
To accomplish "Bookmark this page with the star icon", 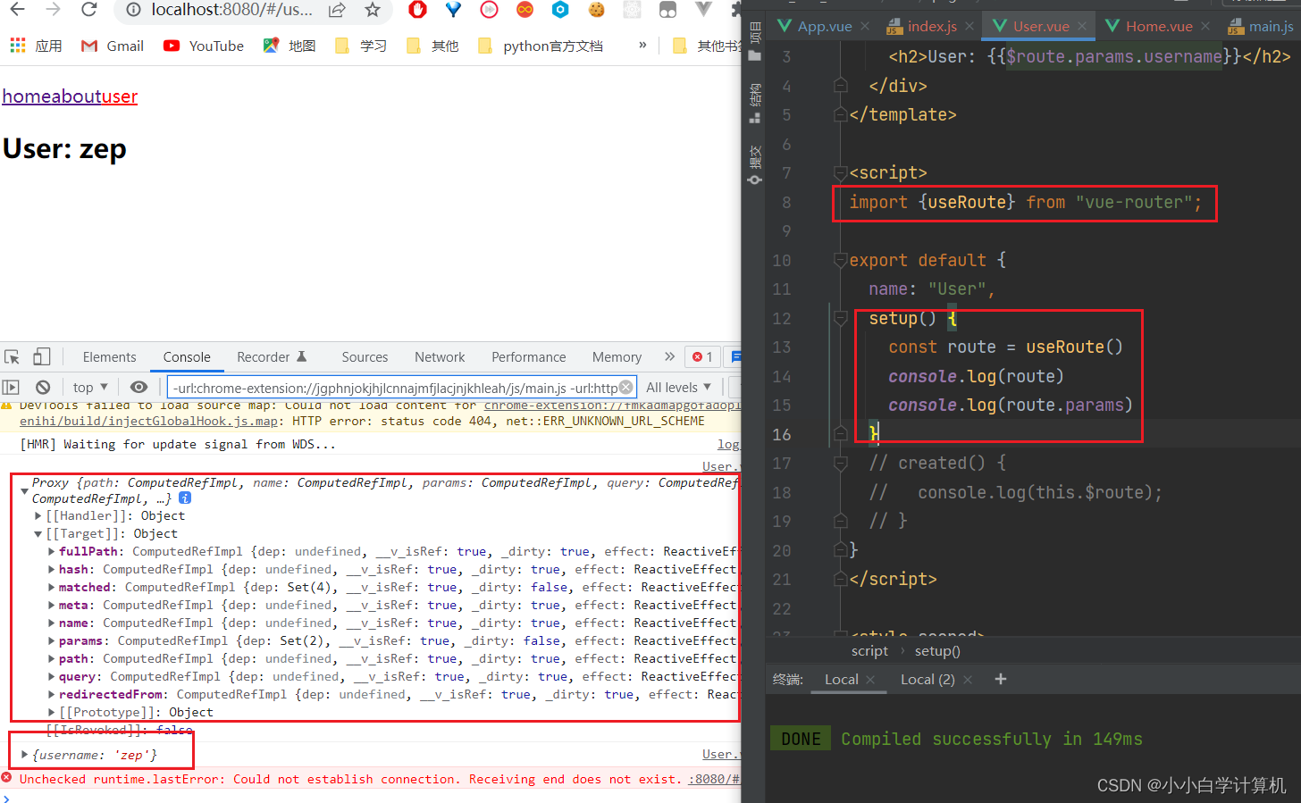I will click(x=373, y=10).
